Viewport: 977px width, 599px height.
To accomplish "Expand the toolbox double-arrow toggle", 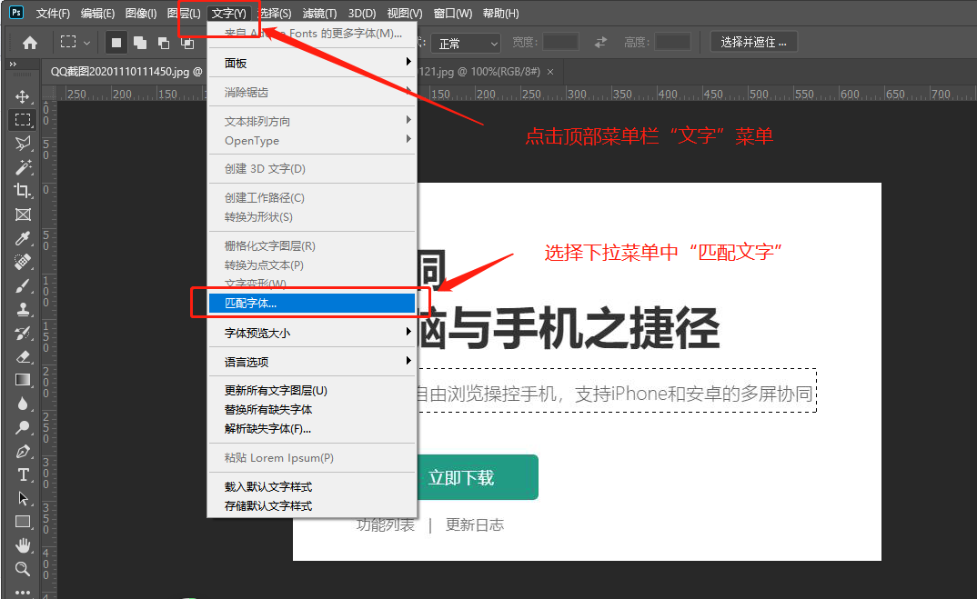I will point(13,65).
